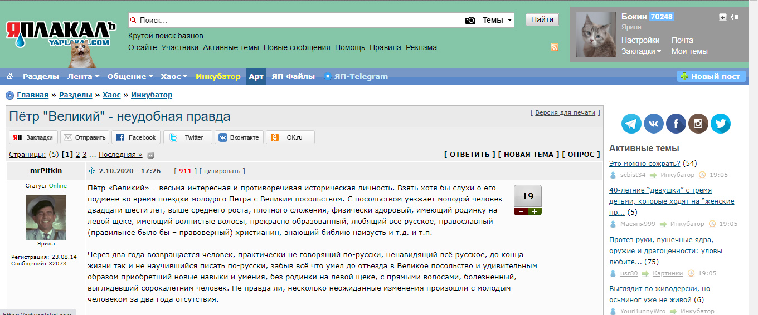Open the Инкубатор navigation item
This screenshot has height=315, width=758.
pos(218,76)
